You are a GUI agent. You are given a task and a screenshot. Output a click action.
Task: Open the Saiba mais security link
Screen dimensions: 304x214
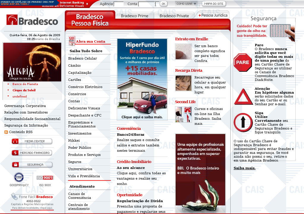click(x=244, y=168)
